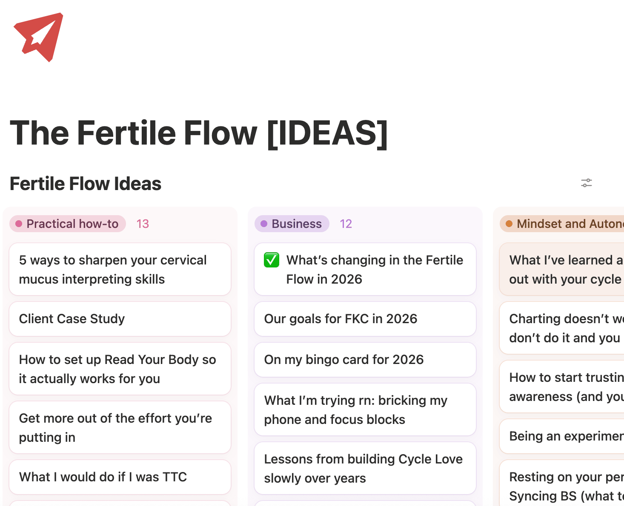Screen dimensions: 624x506
Task: Open the board view settings sliders icon
Action: (x=587, y=183)
